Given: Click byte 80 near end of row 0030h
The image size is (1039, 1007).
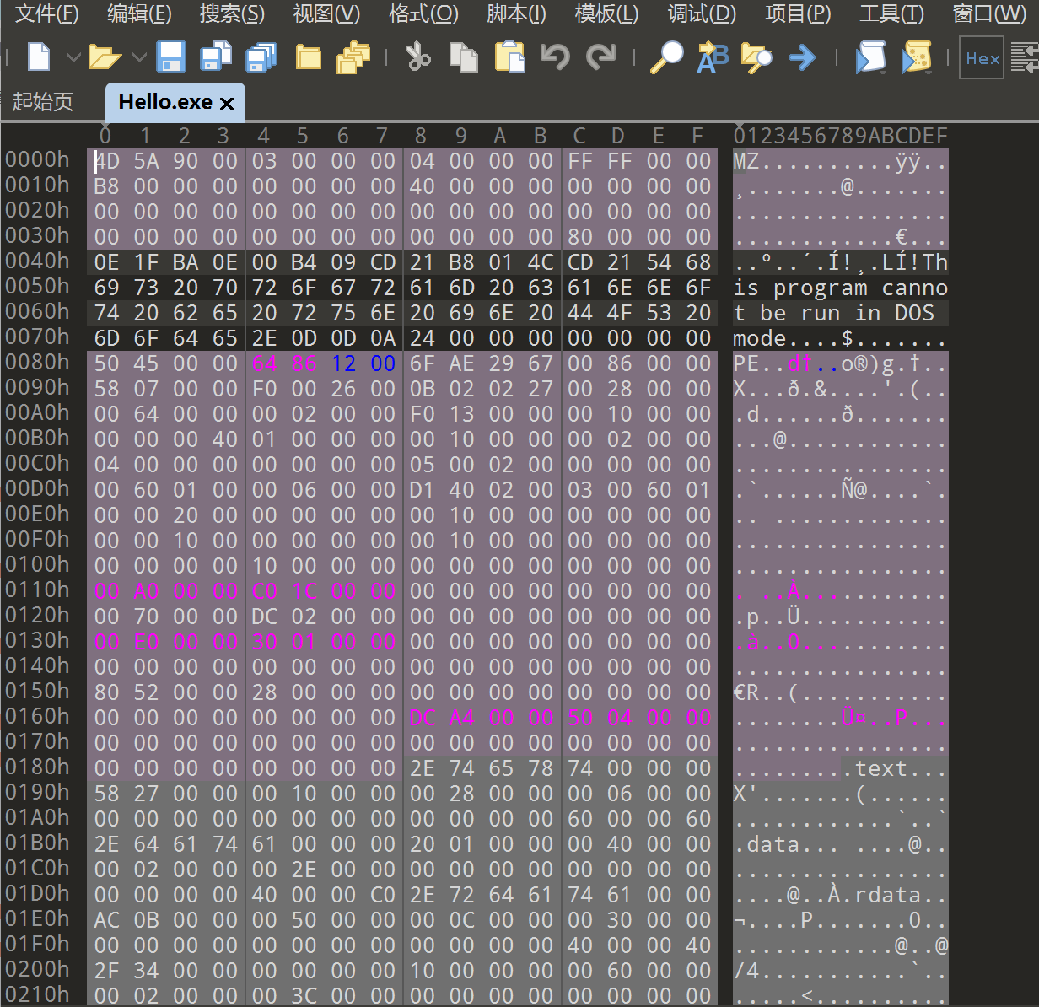Looking at the screenshot, I should coord(580,237).
